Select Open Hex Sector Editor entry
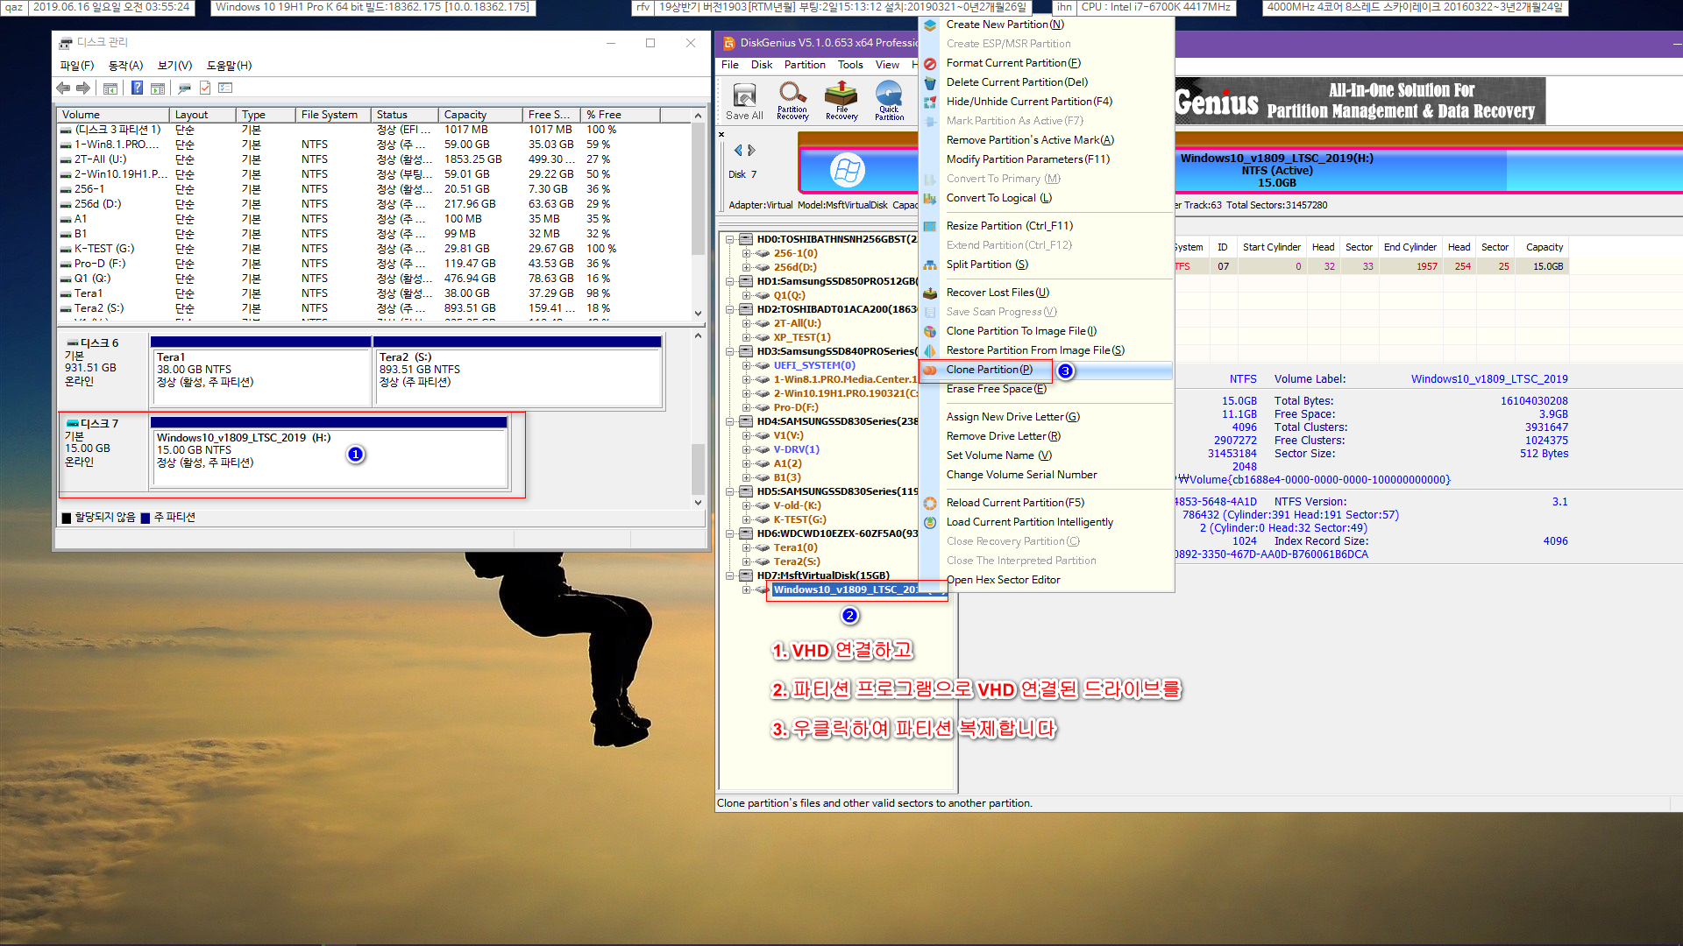 tap(1046, 580)
